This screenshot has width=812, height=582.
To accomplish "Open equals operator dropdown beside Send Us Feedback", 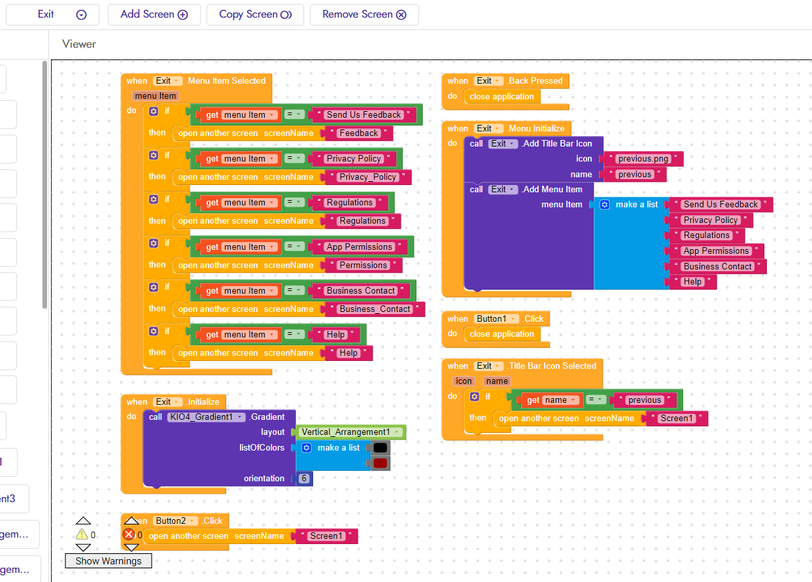I will (x=295, y=115).
